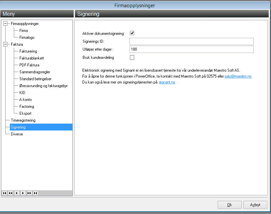Open the PDF-Faktura entry
This screenshot has height=214, width=271.
[29, 65]
